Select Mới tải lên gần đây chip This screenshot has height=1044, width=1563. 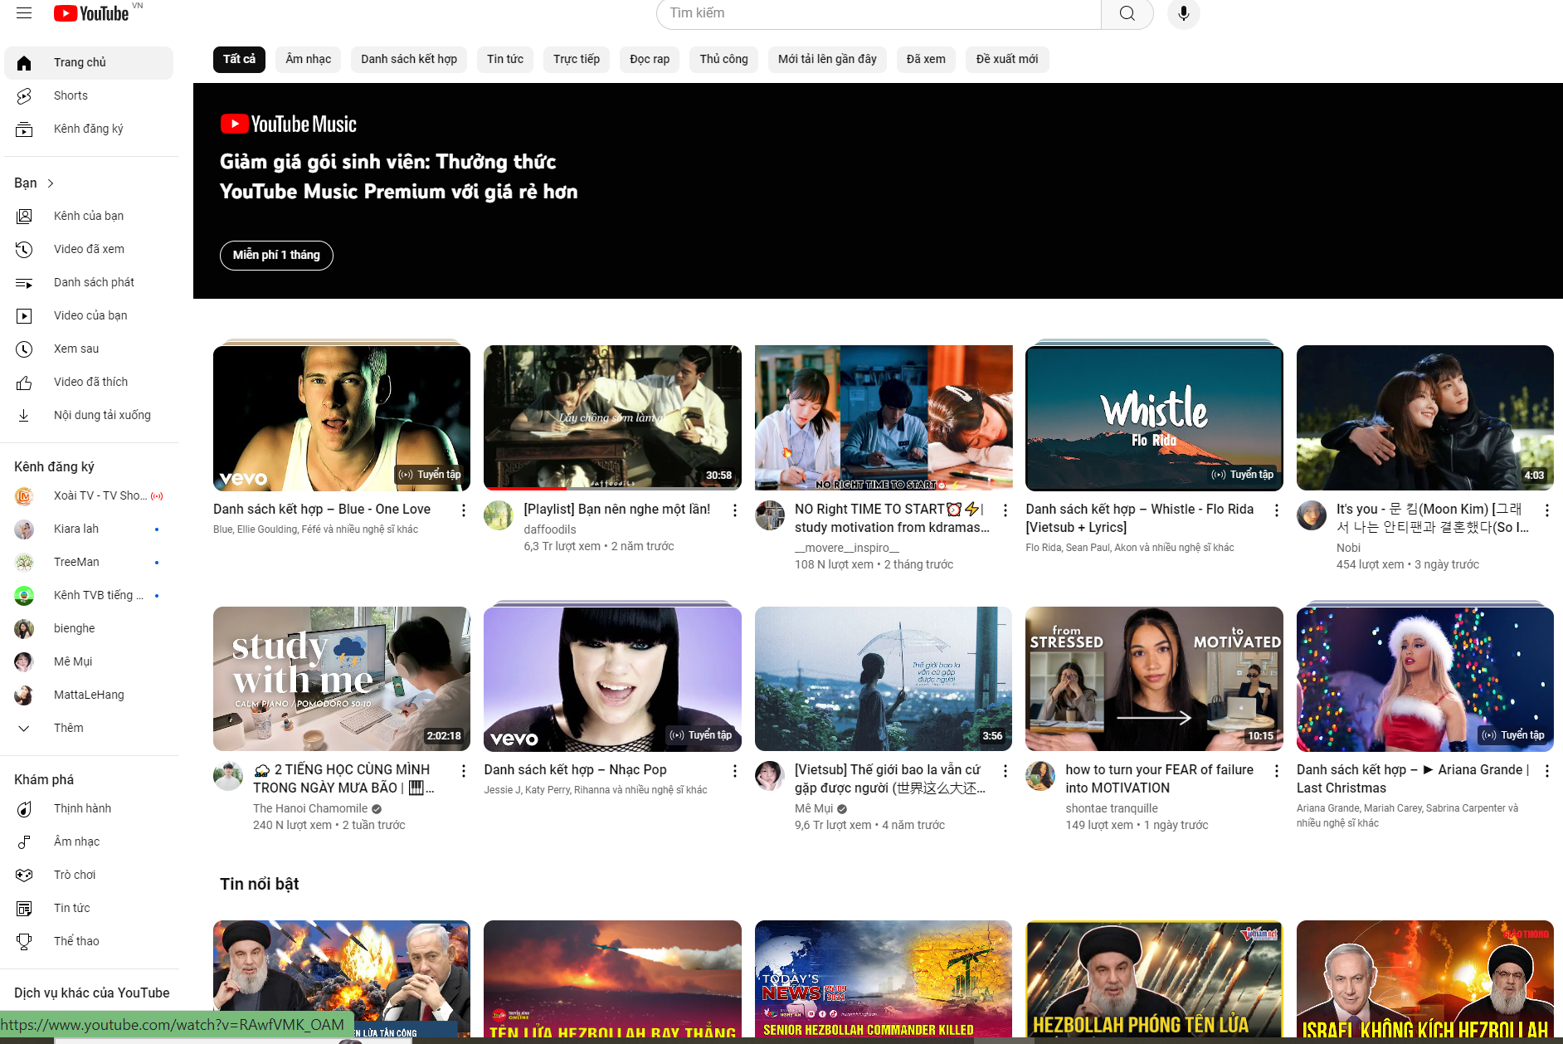pos(827,60)
